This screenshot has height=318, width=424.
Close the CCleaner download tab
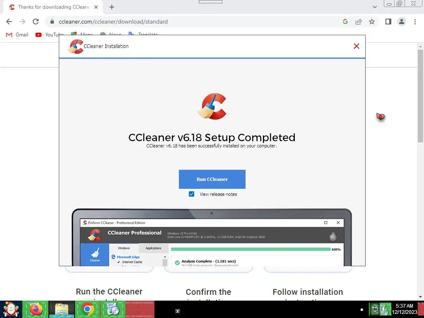96,7
